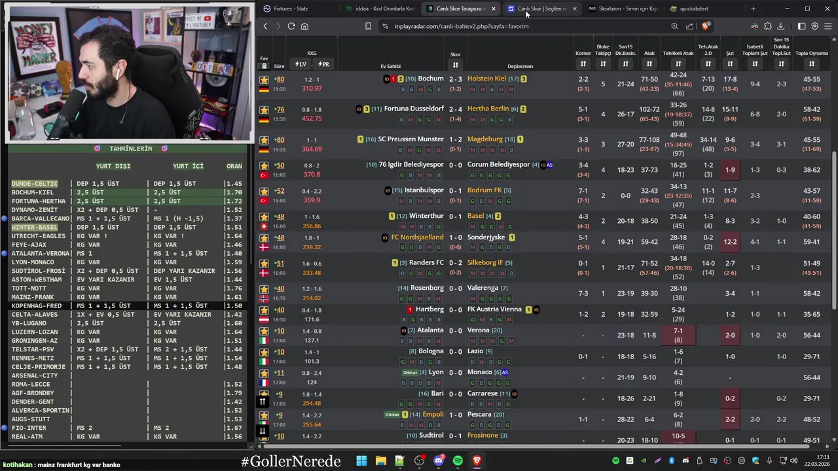The height and width of the screenshot is (471, 838).
Task: Click the LV lightning filter button
Action: pyautogui.click(x=301, y=64)
